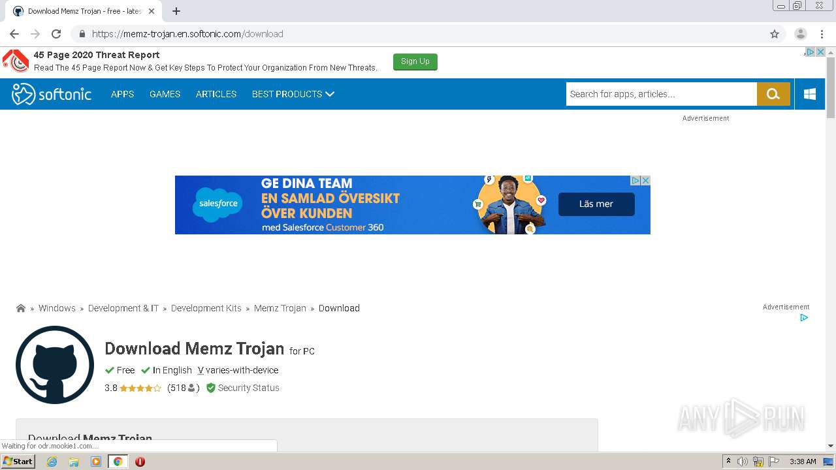This screenshot has height=470, width=836.
Task: Click the Windows breadcrumb link
Action: [57, 308]
